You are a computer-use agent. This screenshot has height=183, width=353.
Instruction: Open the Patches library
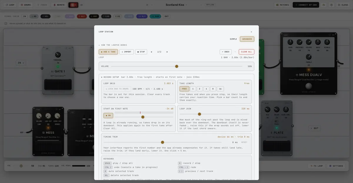coord(282,5)
